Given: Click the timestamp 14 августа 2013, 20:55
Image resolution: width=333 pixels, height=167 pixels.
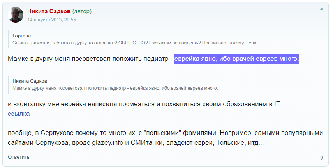Looking at the screenshot, I should tap(51, 20).
